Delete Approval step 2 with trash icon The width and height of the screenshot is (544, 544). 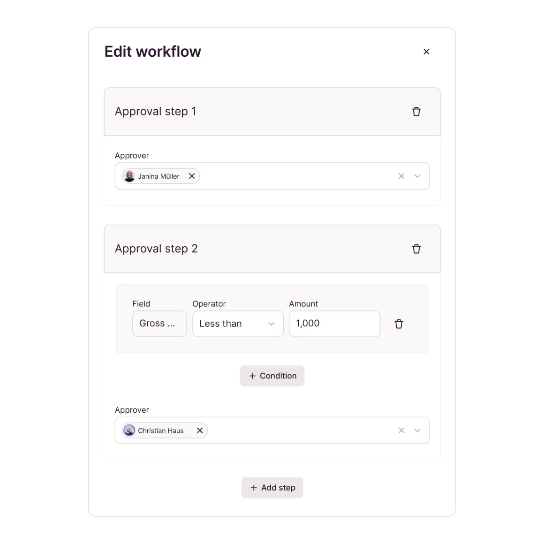[416, 249]
